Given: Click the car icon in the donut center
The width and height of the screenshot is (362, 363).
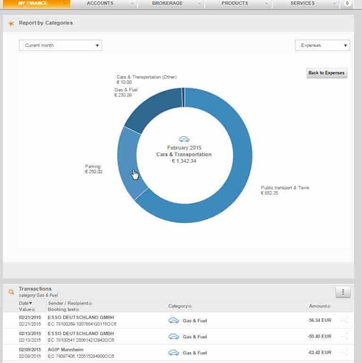Looking at the screenshot, I should pos(184,139).
